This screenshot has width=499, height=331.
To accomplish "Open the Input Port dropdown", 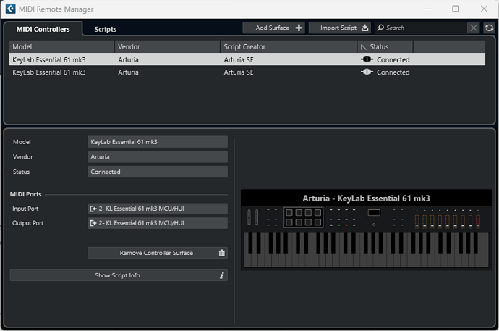I will point(158,209).
